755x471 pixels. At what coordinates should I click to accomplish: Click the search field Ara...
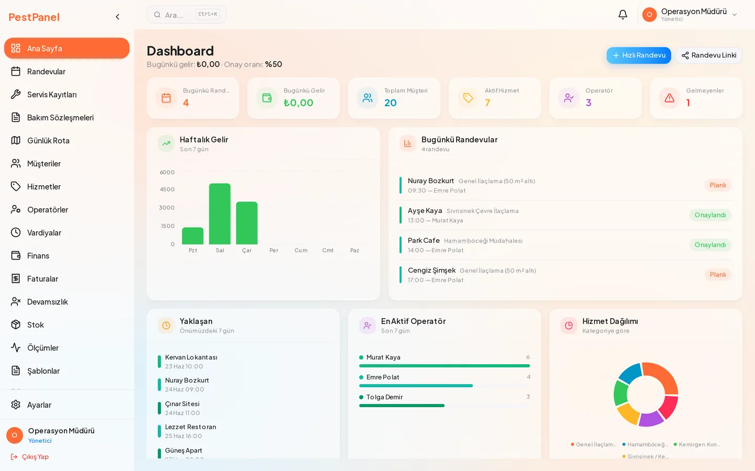(187, 15)
